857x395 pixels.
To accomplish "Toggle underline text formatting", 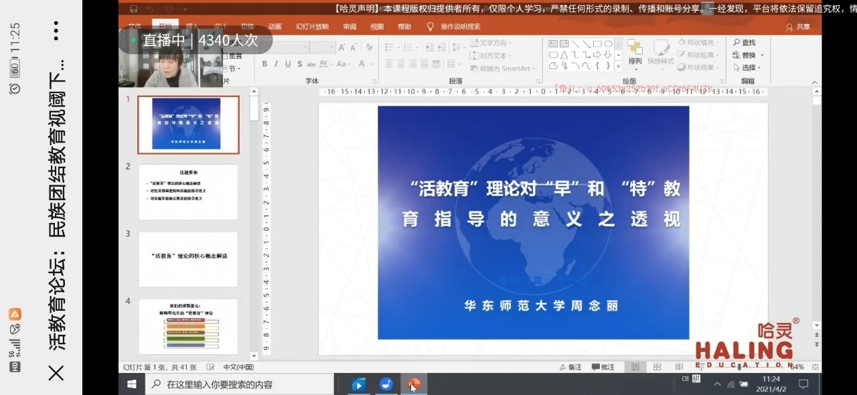I will pyautogui.click(x=288, y=64).
